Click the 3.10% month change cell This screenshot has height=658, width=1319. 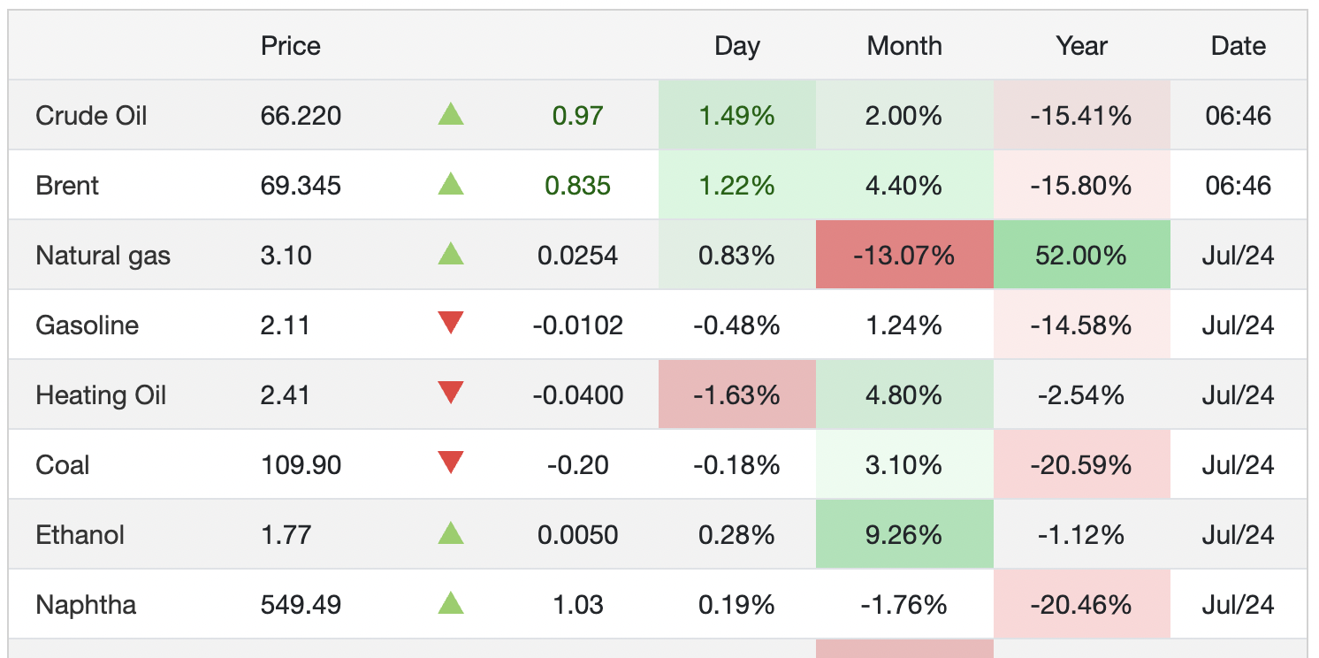(904, 464)
